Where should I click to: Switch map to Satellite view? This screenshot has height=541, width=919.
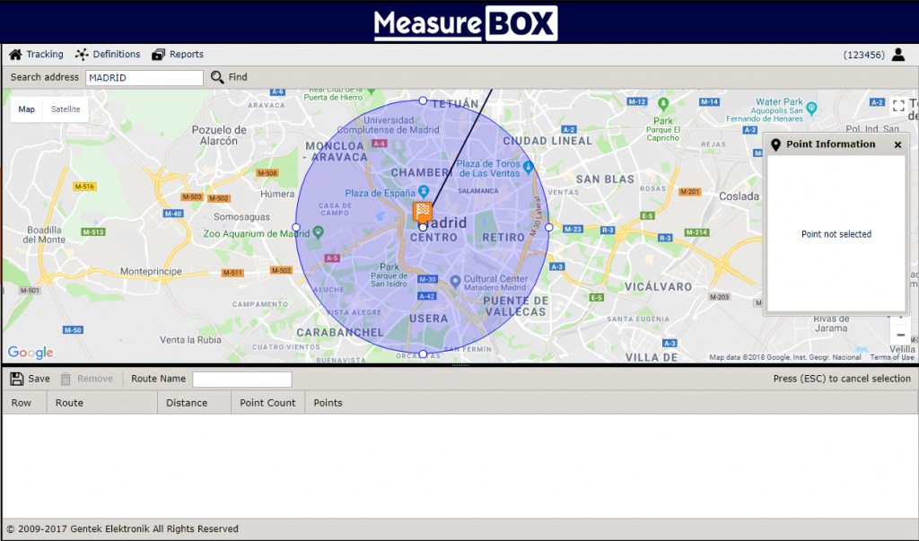pyautogui.click(x=66, y=109)
